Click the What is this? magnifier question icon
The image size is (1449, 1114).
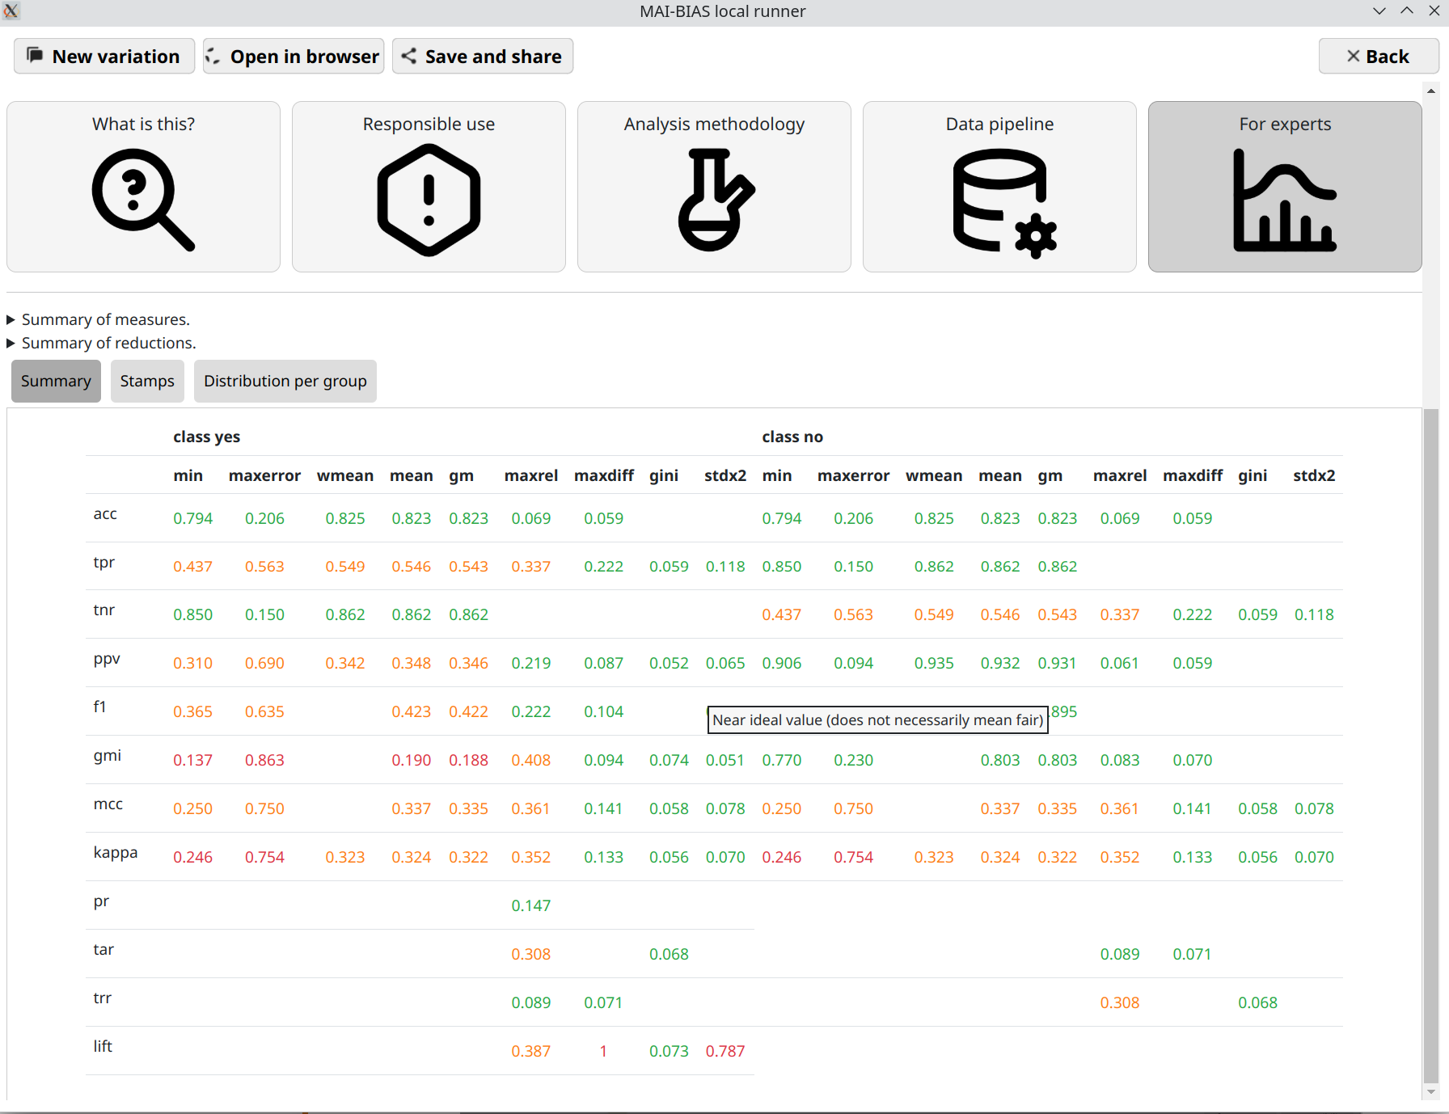click(x=142, y=200)
